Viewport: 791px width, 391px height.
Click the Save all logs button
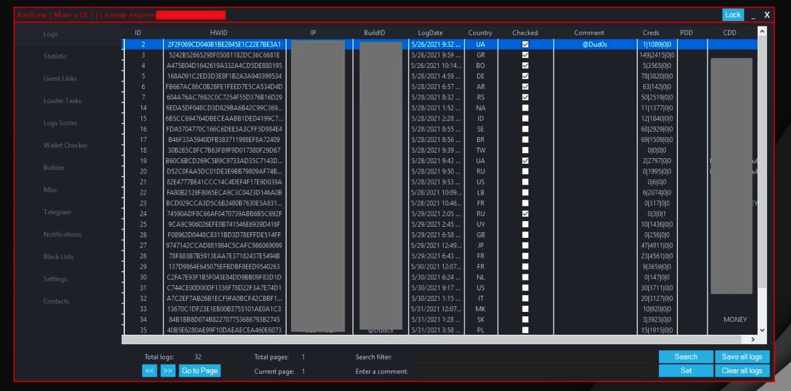pos(742,356)
